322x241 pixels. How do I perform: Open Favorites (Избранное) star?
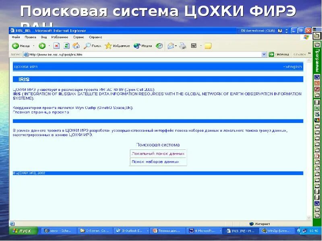click(x=108, y=46)
